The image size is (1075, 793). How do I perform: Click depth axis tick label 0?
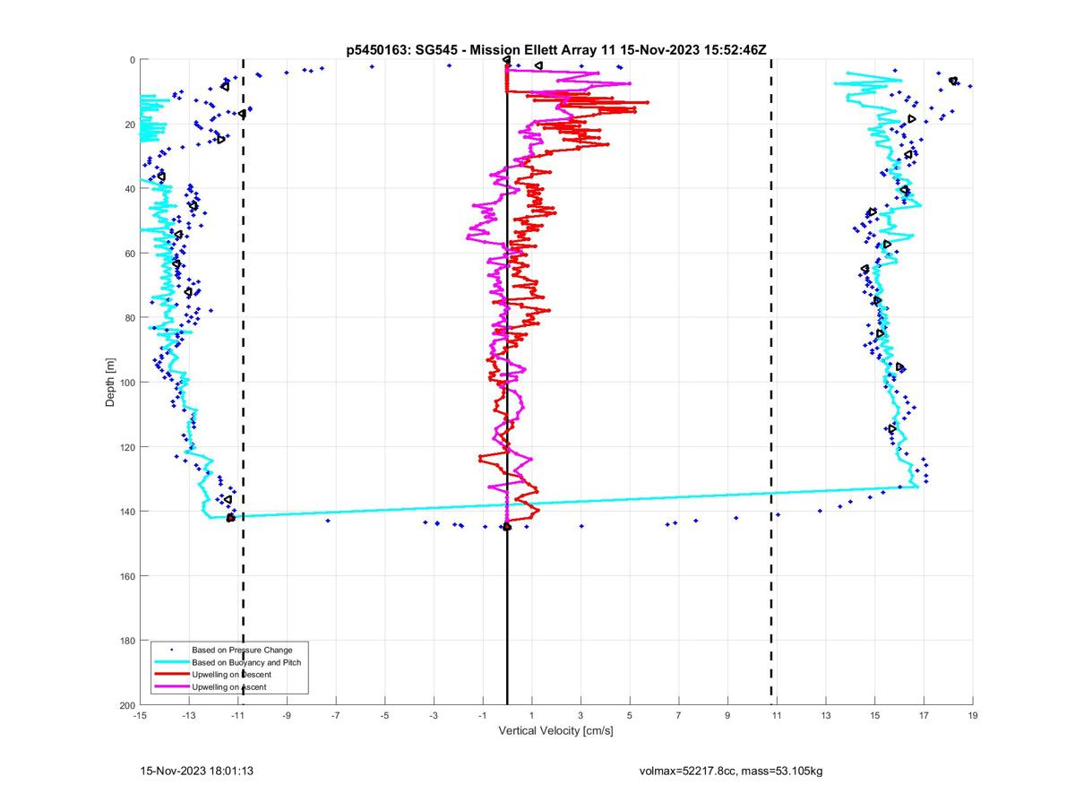pyautogui.click(x=132, y=60)
